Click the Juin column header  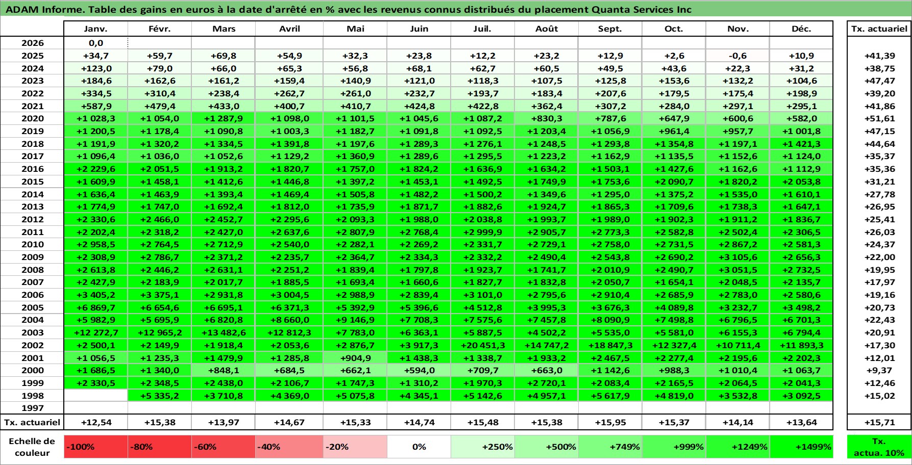tap(419, 29)
